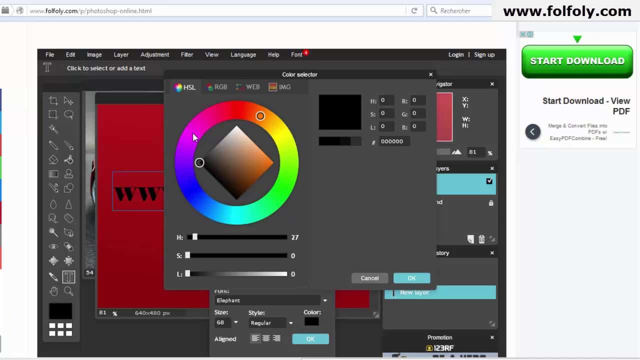Screen dimensions: 640x360
Task: Open the File menu
Action: tap(50, 54)
